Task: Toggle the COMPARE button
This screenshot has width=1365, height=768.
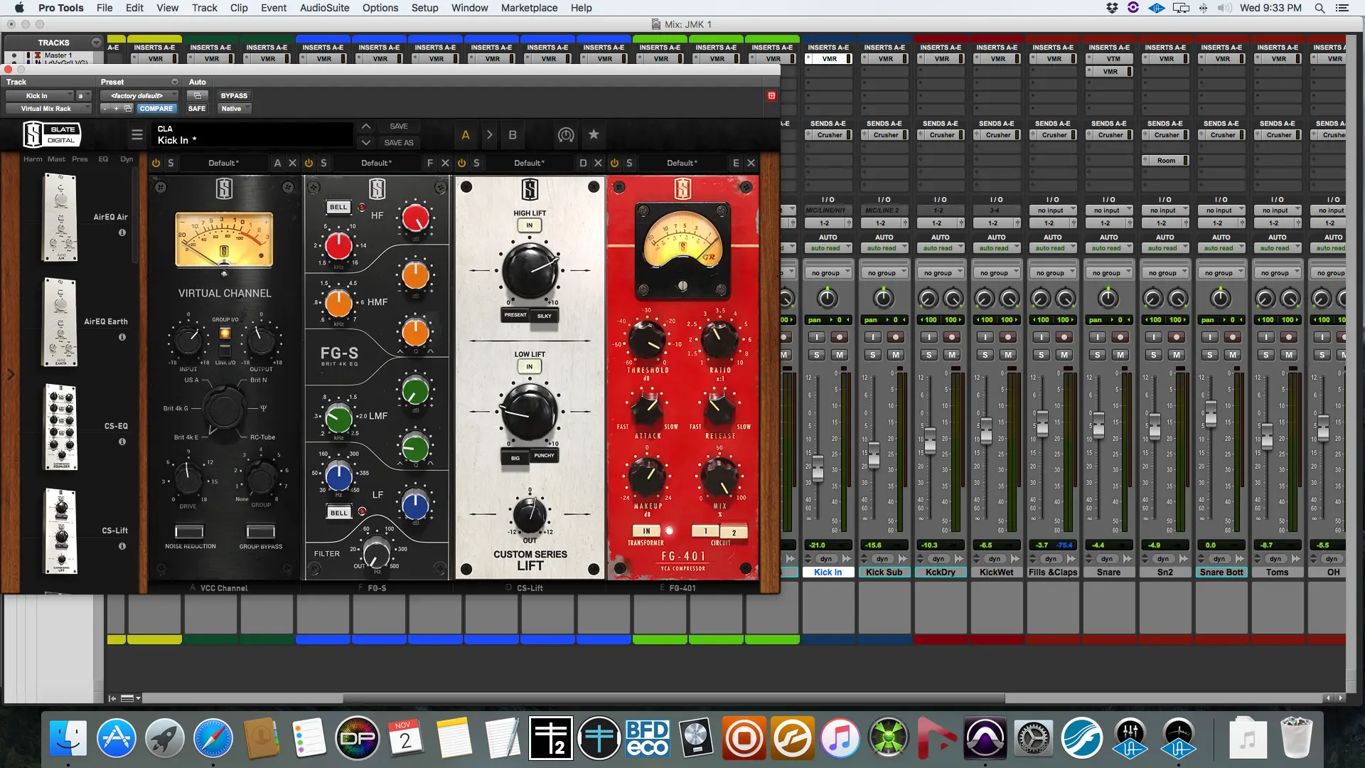Action: [x=156, y=109]
